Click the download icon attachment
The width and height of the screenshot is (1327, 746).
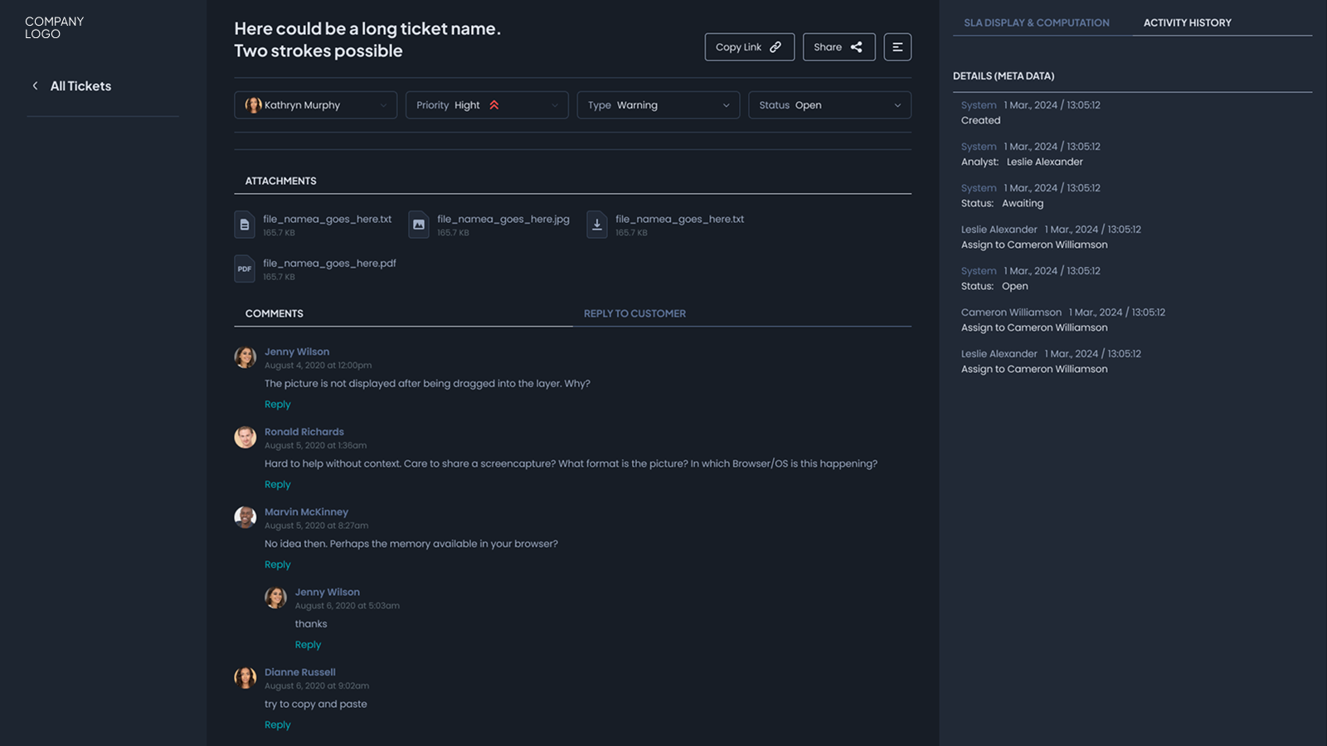(x=597, y=225)
